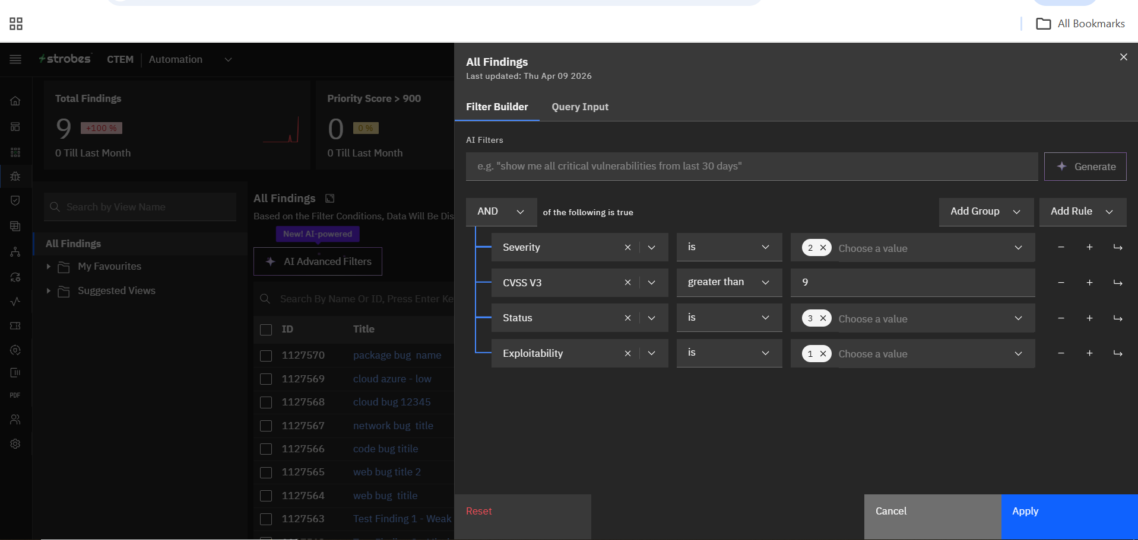The height and width of the screenshot is (540, 1138).
Task: Close the All Findings filter panel
Action: tap(1123, 57)
